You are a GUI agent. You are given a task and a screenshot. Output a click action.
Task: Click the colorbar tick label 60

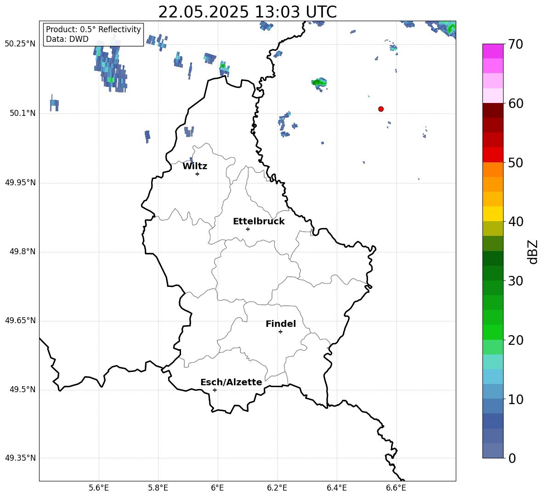tap(516, 103)
